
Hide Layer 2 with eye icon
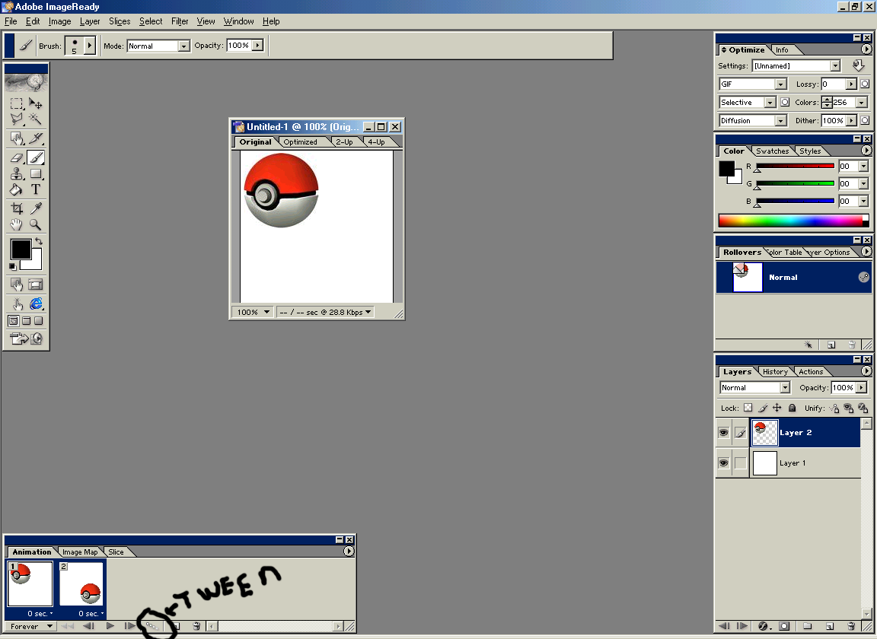click(x=723, y=433)
